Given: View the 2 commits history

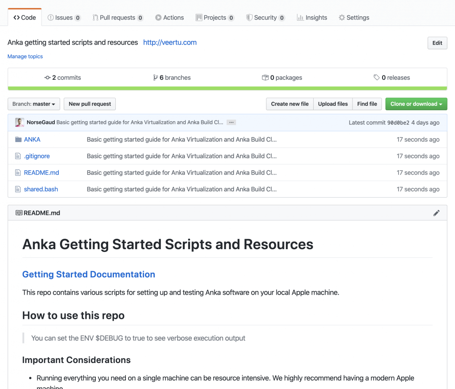Looking at the screenshot, I should point(63,77).
